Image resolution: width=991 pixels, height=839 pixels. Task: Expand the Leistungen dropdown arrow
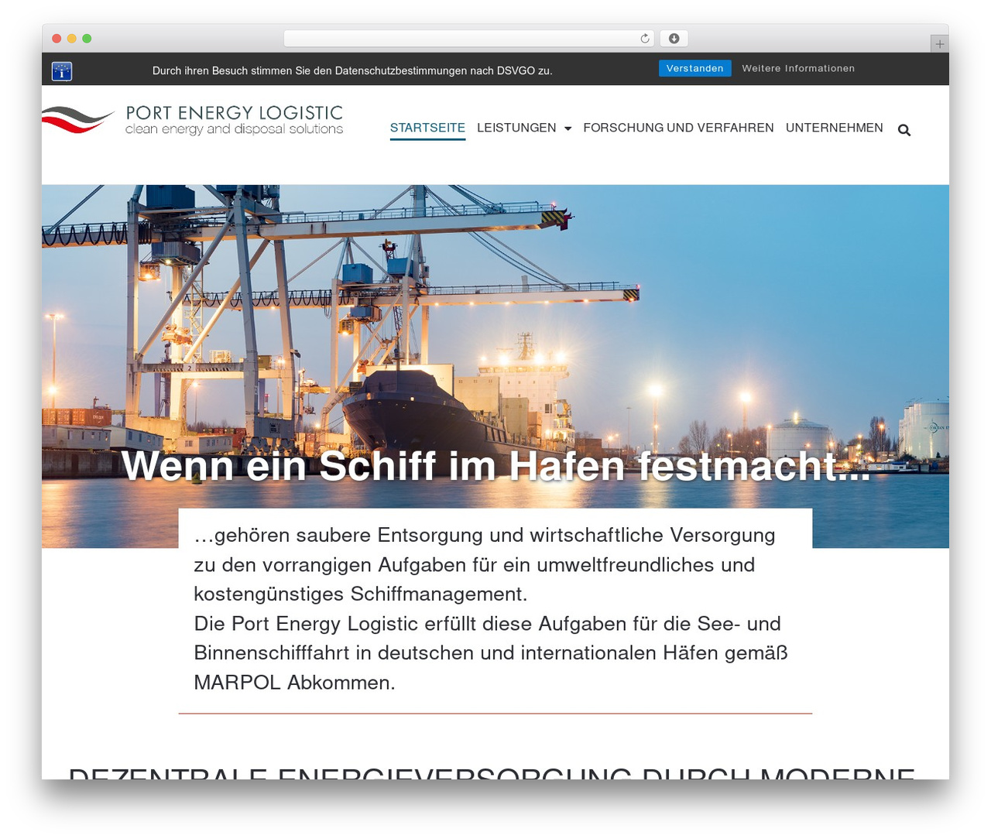(568, 128)
